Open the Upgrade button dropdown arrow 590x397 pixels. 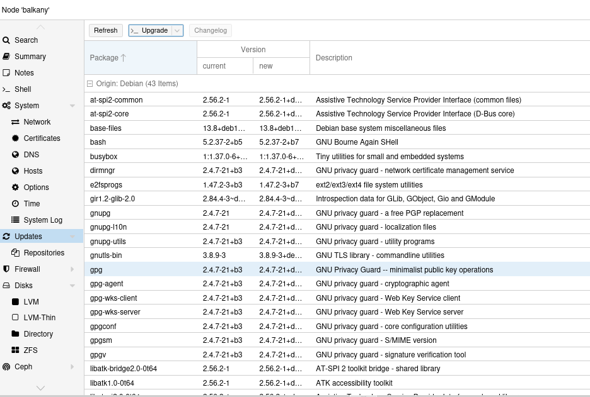pyautogui.click(x=176, y=30)
